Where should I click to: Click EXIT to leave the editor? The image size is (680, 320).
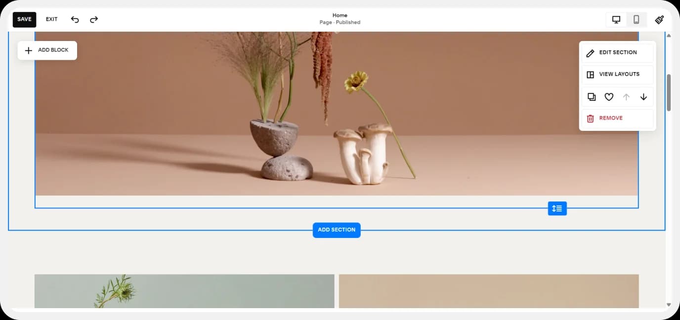click(x=51, y=19)
